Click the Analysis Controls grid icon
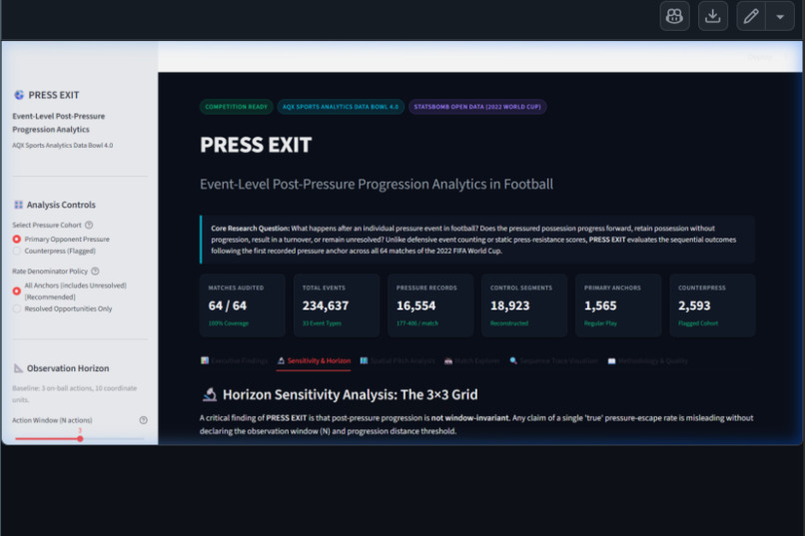The image size is (805, 536). pos(19,205)
